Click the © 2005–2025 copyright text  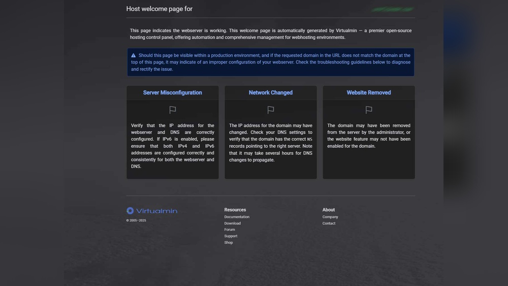click(136, 220)
